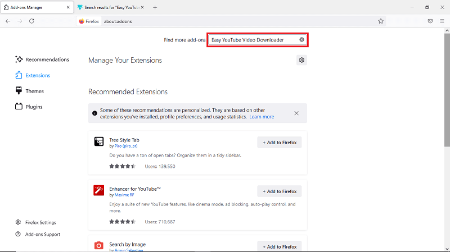Open Add-ons Support link

(38, 234)
